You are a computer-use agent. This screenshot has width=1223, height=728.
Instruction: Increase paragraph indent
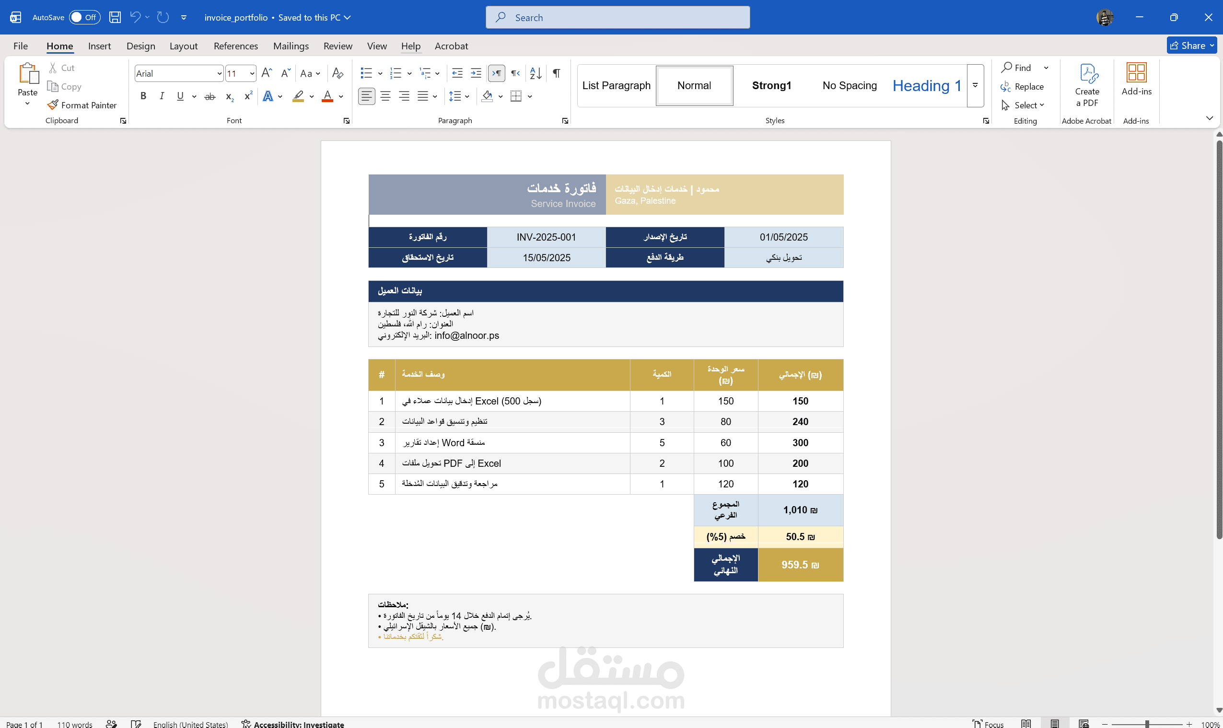point(476,73)
